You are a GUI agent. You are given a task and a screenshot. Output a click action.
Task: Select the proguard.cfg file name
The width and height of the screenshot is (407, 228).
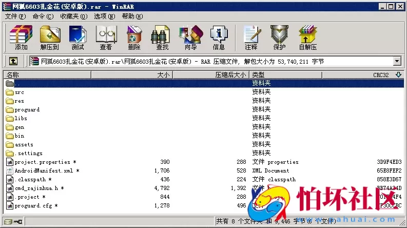point(36,206)
